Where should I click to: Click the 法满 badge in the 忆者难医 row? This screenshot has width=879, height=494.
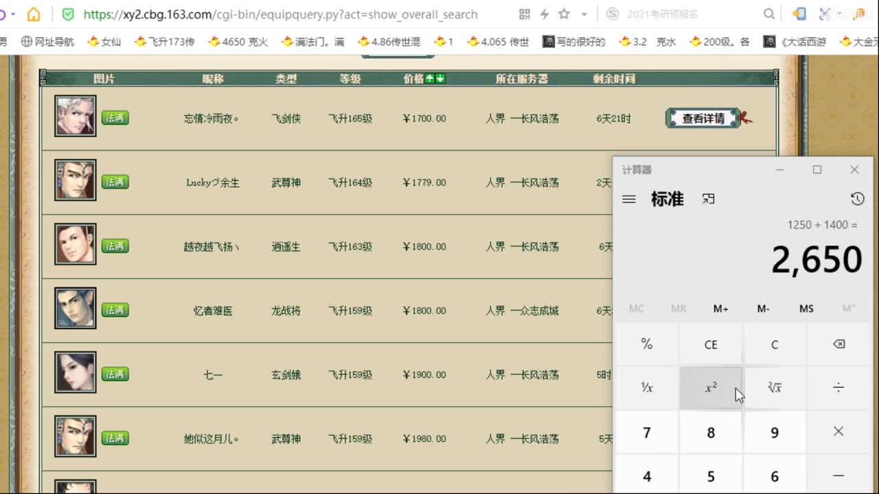[115, 310]
